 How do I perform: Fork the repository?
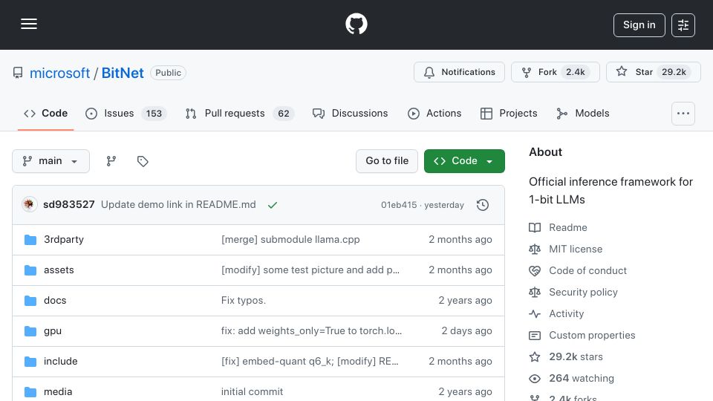[556, 72]
